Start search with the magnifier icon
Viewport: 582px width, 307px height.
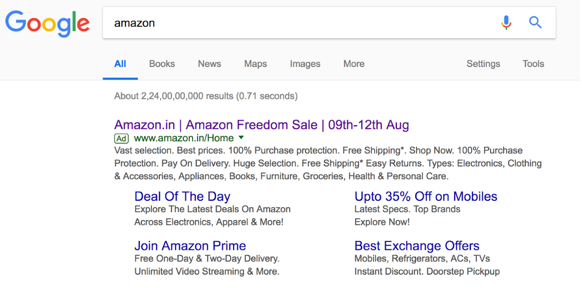point(535,22)
